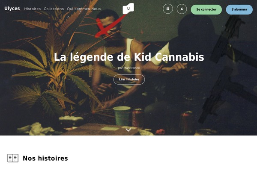This screenshot has width=257, height=171.
Task: Open the gift icon in the header
Action: [x=167, y=9]
